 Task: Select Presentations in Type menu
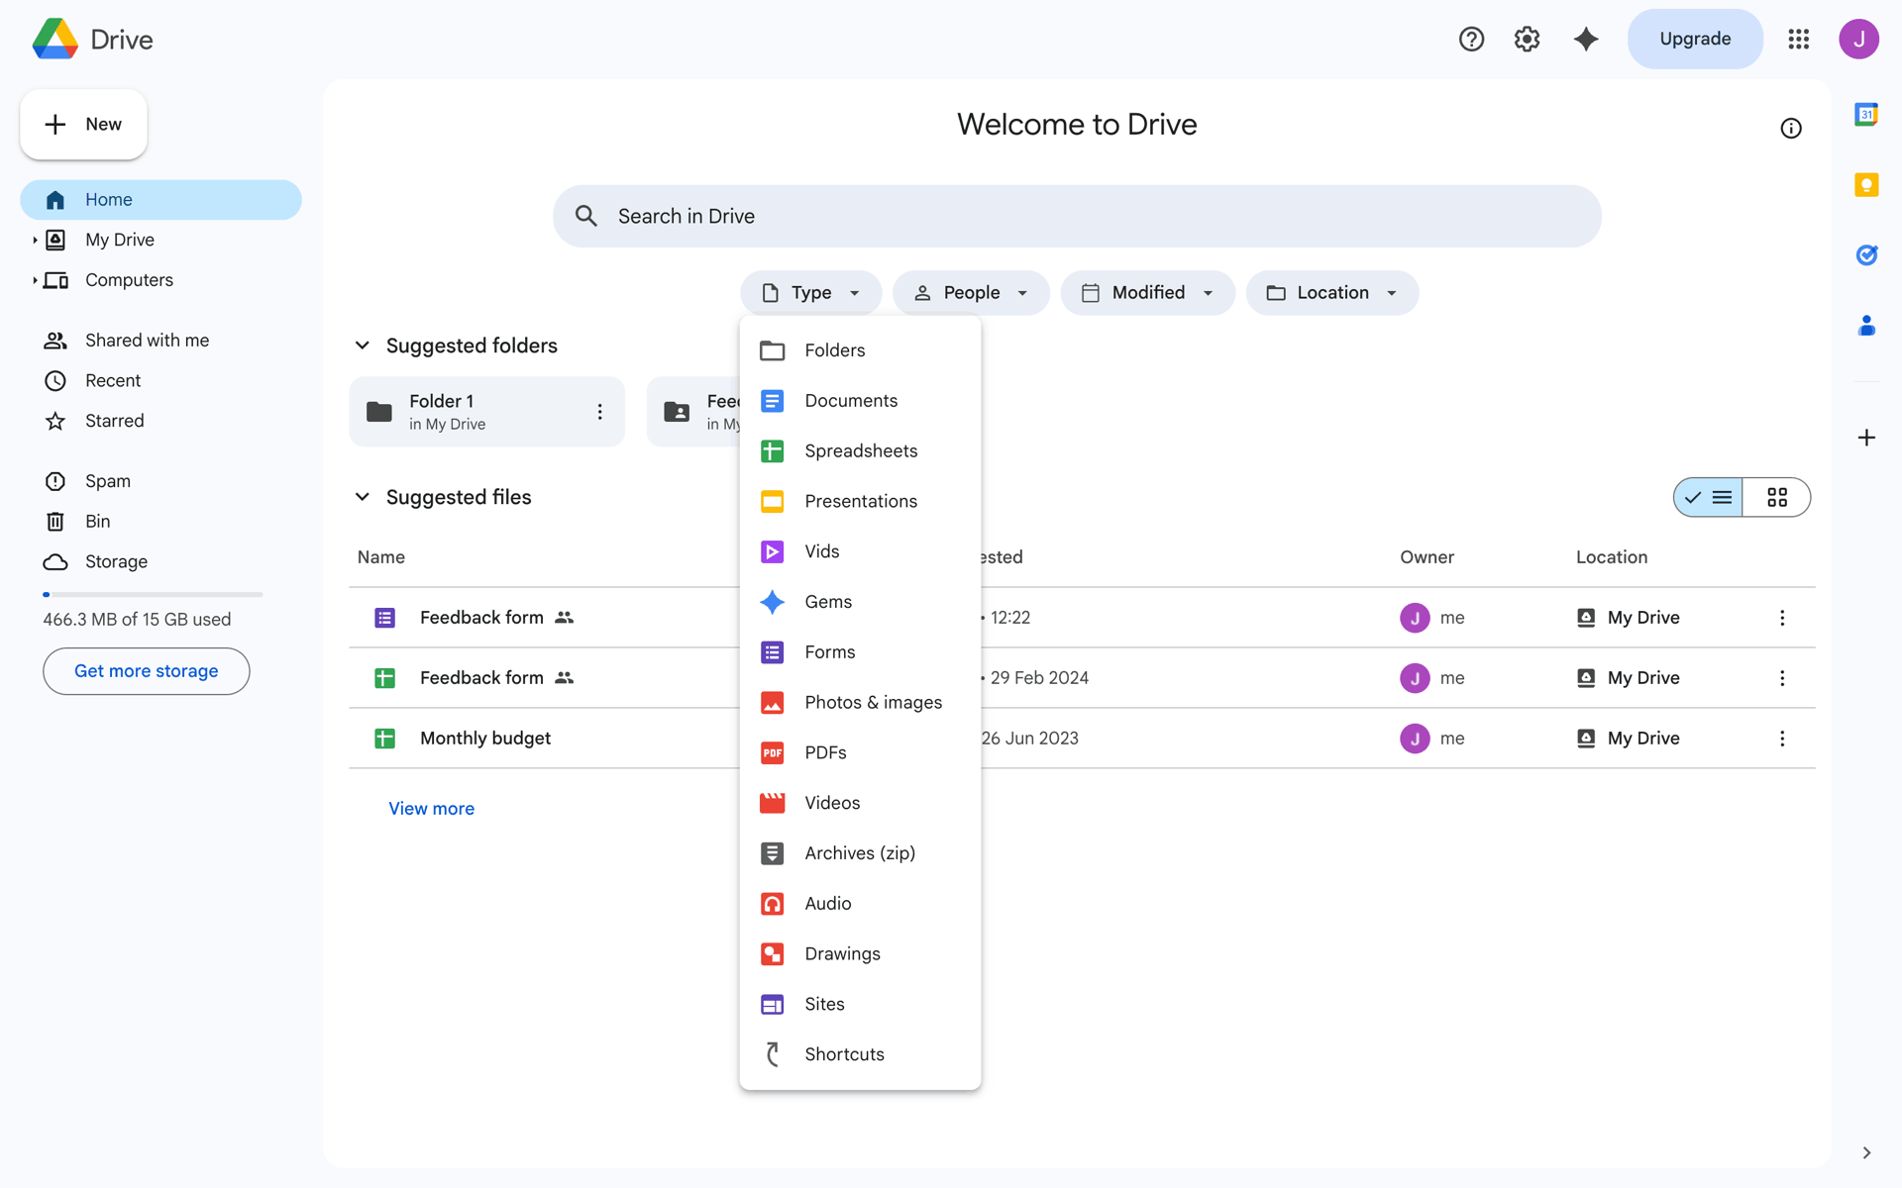pos(860,501)
